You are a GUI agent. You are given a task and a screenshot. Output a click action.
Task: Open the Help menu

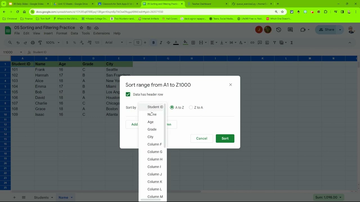[117, 33]
